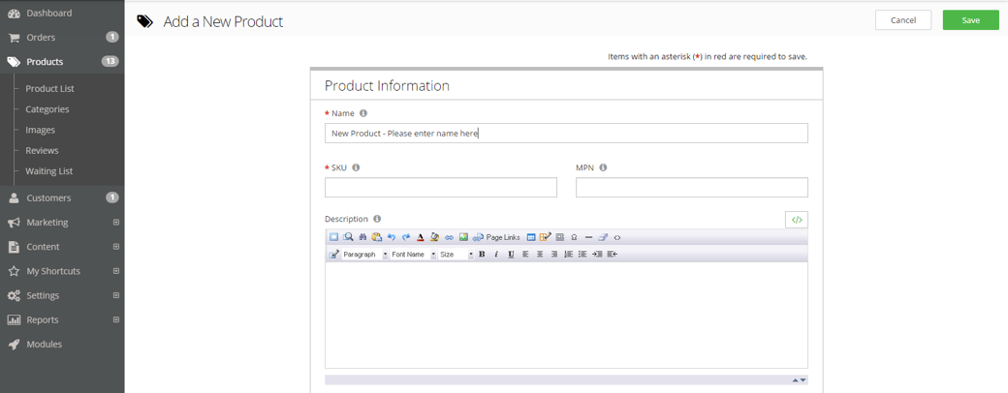Click the Cancel button

[x=902, y=20]
